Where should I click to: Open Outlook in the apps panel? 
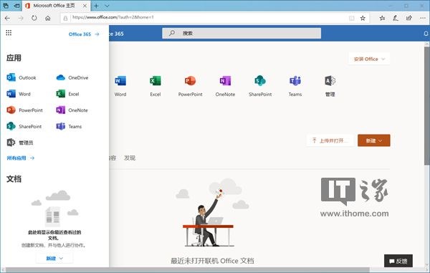(x=21, y=77)
